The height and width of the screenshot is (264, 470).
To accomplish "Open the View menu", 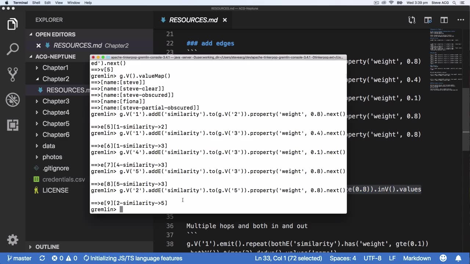I will click(59, 3).
